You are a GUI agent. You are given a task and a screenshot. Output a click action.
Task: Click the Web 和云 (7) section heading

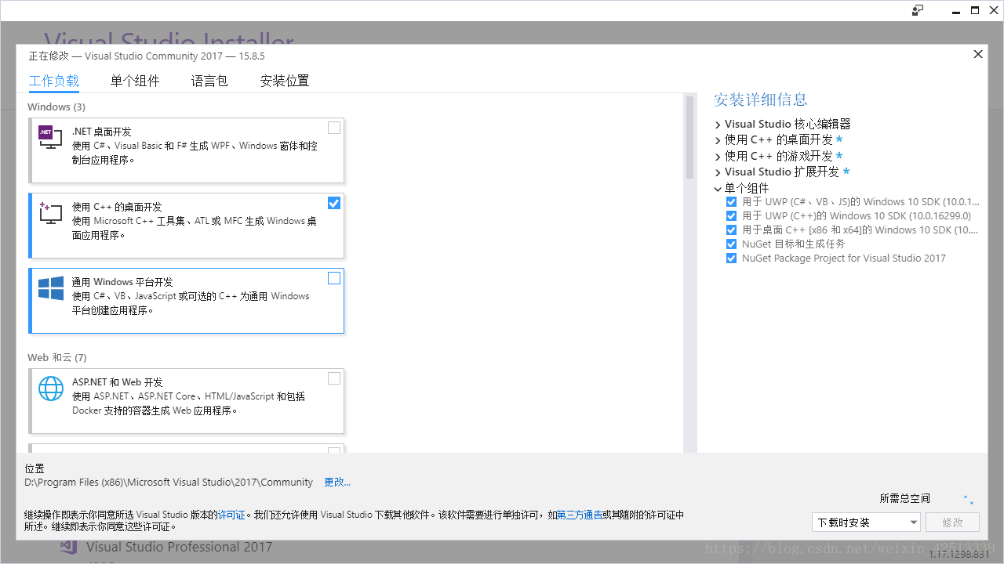(57, 357)
